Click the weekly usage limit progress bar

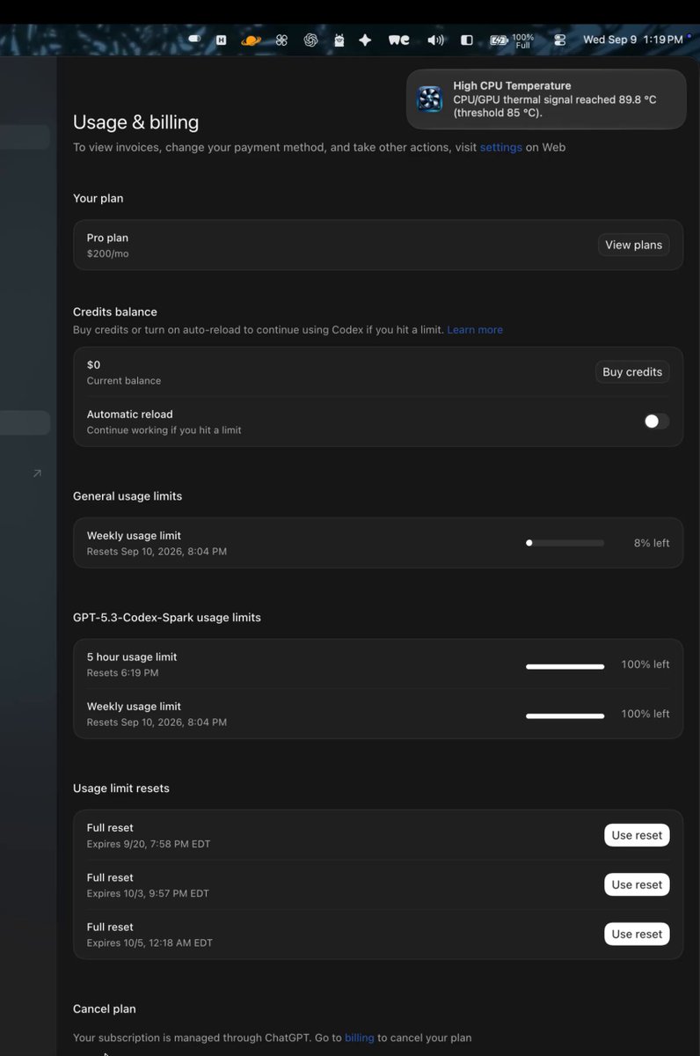point(565,543)
